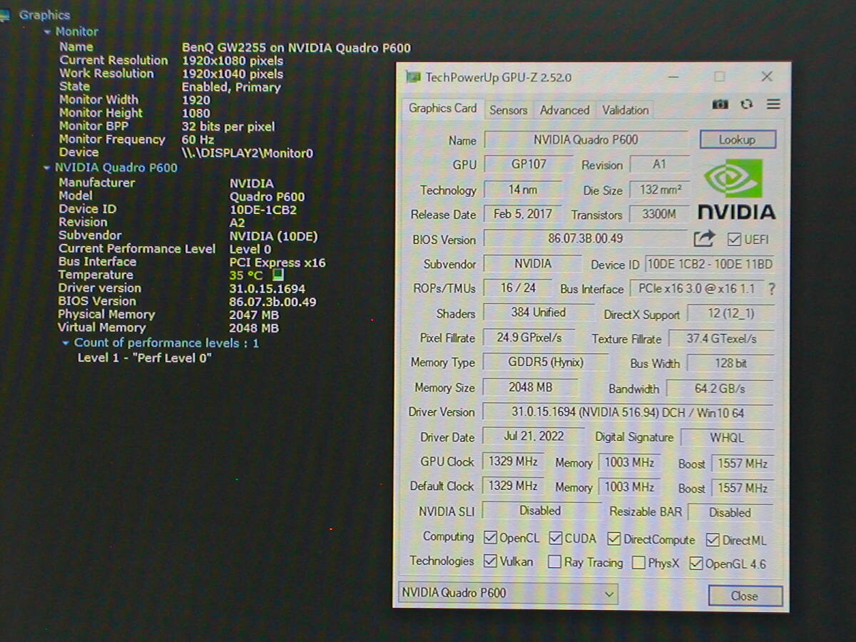Open the Advanced tab
The height and width of the screenshot is (642, 856).
[x=564, y=110]
